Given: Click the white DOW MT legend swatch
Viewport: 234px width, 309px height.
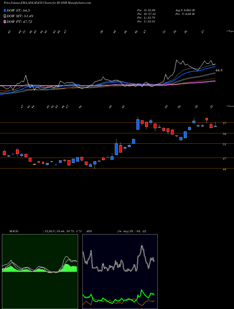Looking at the screenshot, I should 5,16.
